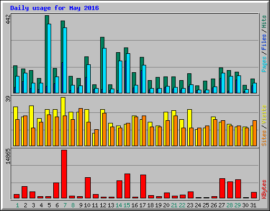This screenshot has width=270, height=211.
Task: Select day label 12 on the x-axis
Action: [103, 205]
